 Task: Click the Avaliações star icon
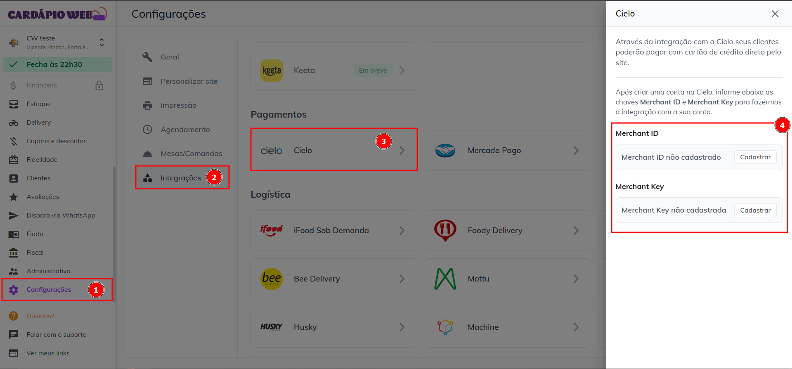tap(14, 197)
